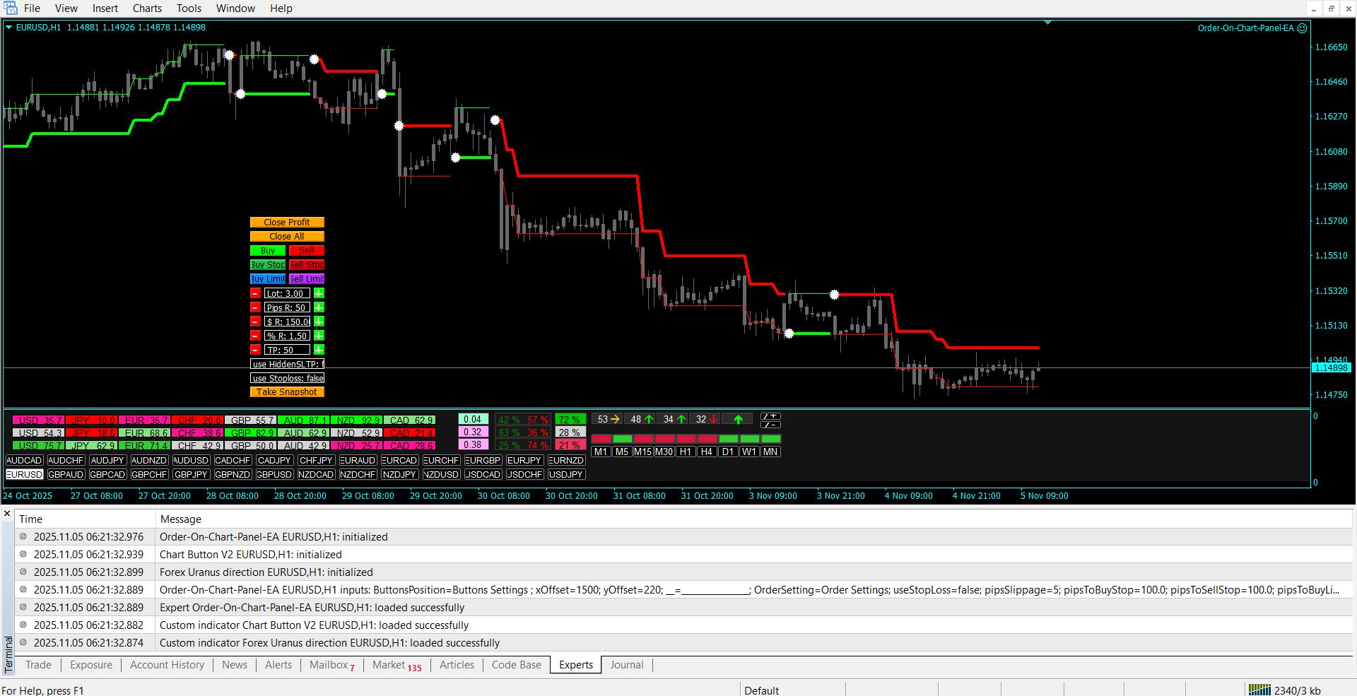Click the MetaTrader application icon in menu bar
Screen dimensions: 1357x696
[x=10, y=8]
